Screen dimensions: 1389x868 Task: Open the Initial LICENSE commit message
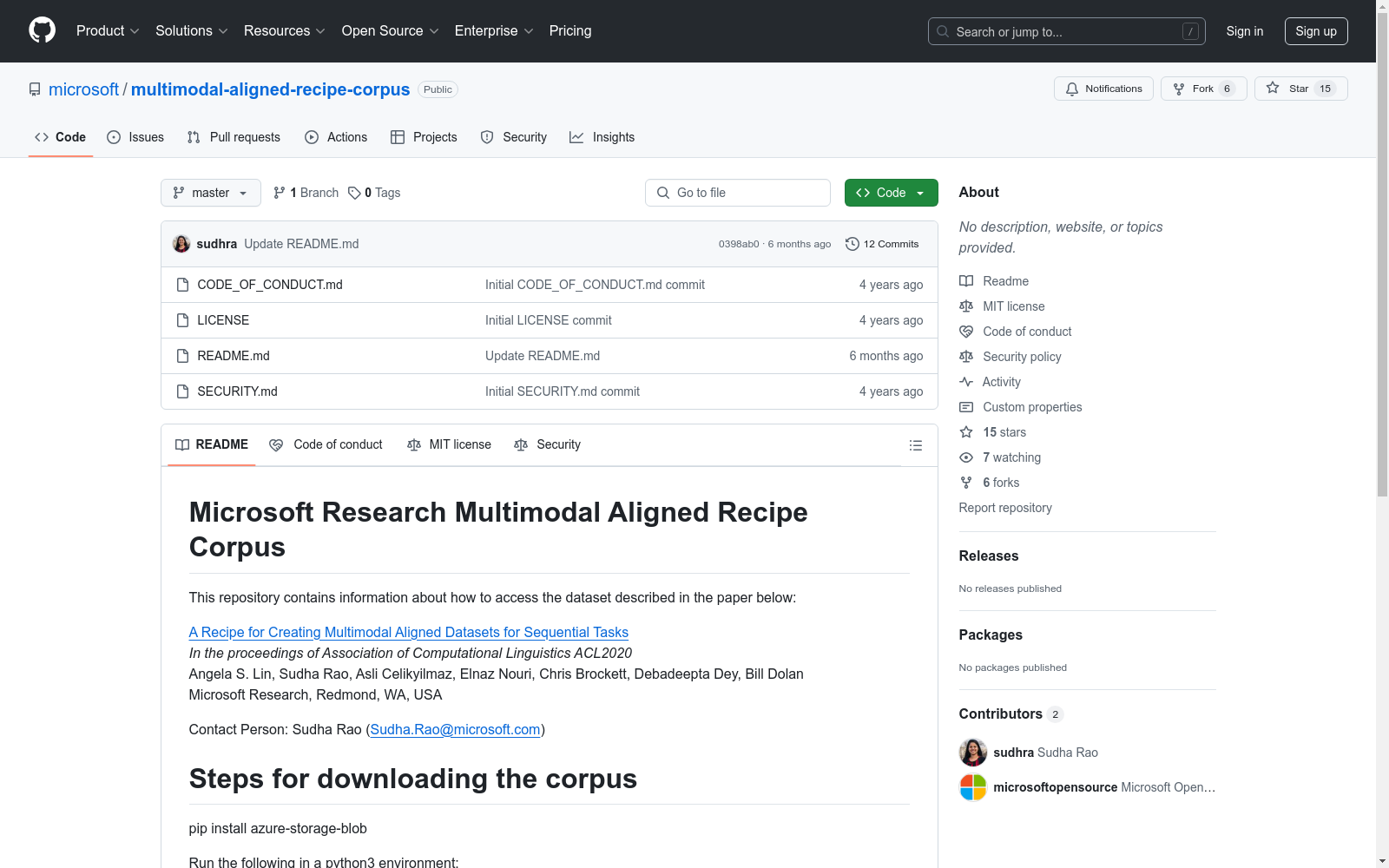click(x=549, y=320)
